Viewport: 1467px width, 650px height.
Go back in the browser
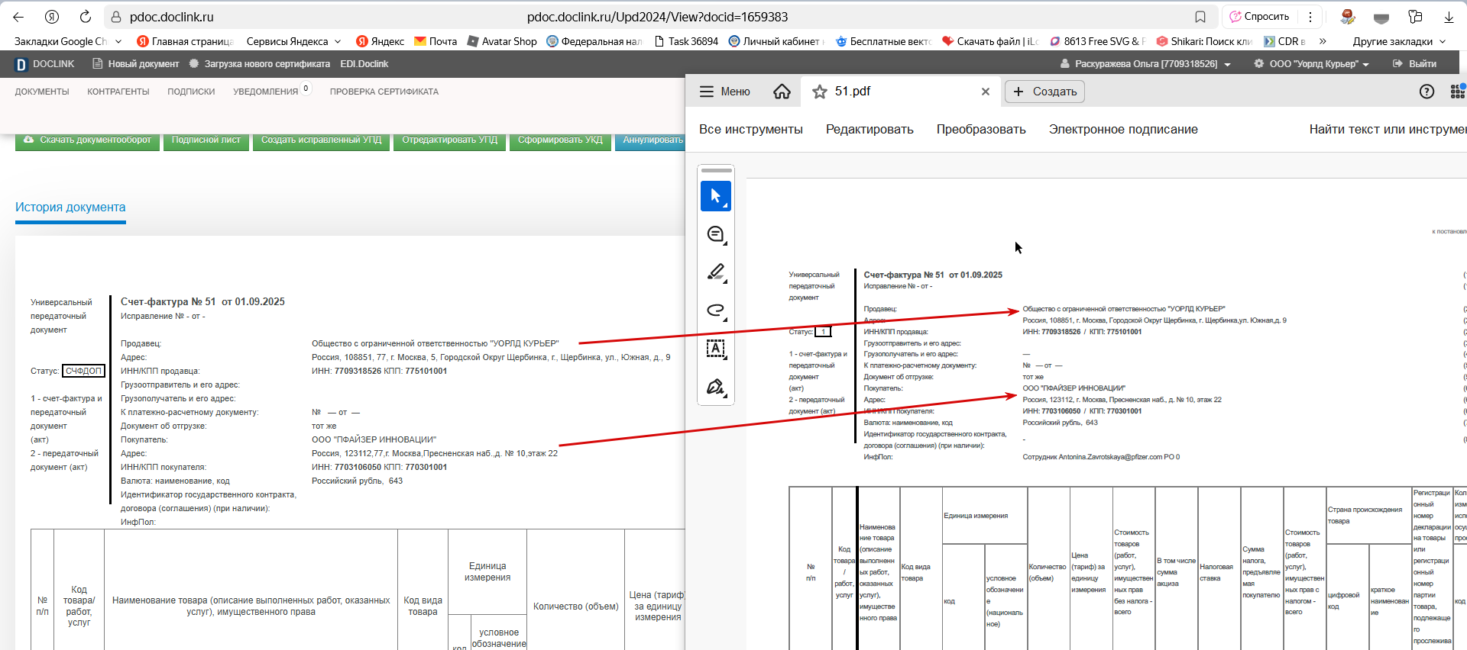point(18,17)
